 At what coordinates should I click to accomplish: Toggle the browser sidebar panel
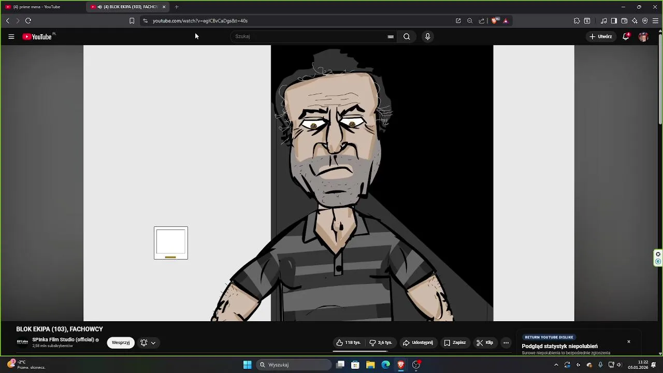coord(614,21)
